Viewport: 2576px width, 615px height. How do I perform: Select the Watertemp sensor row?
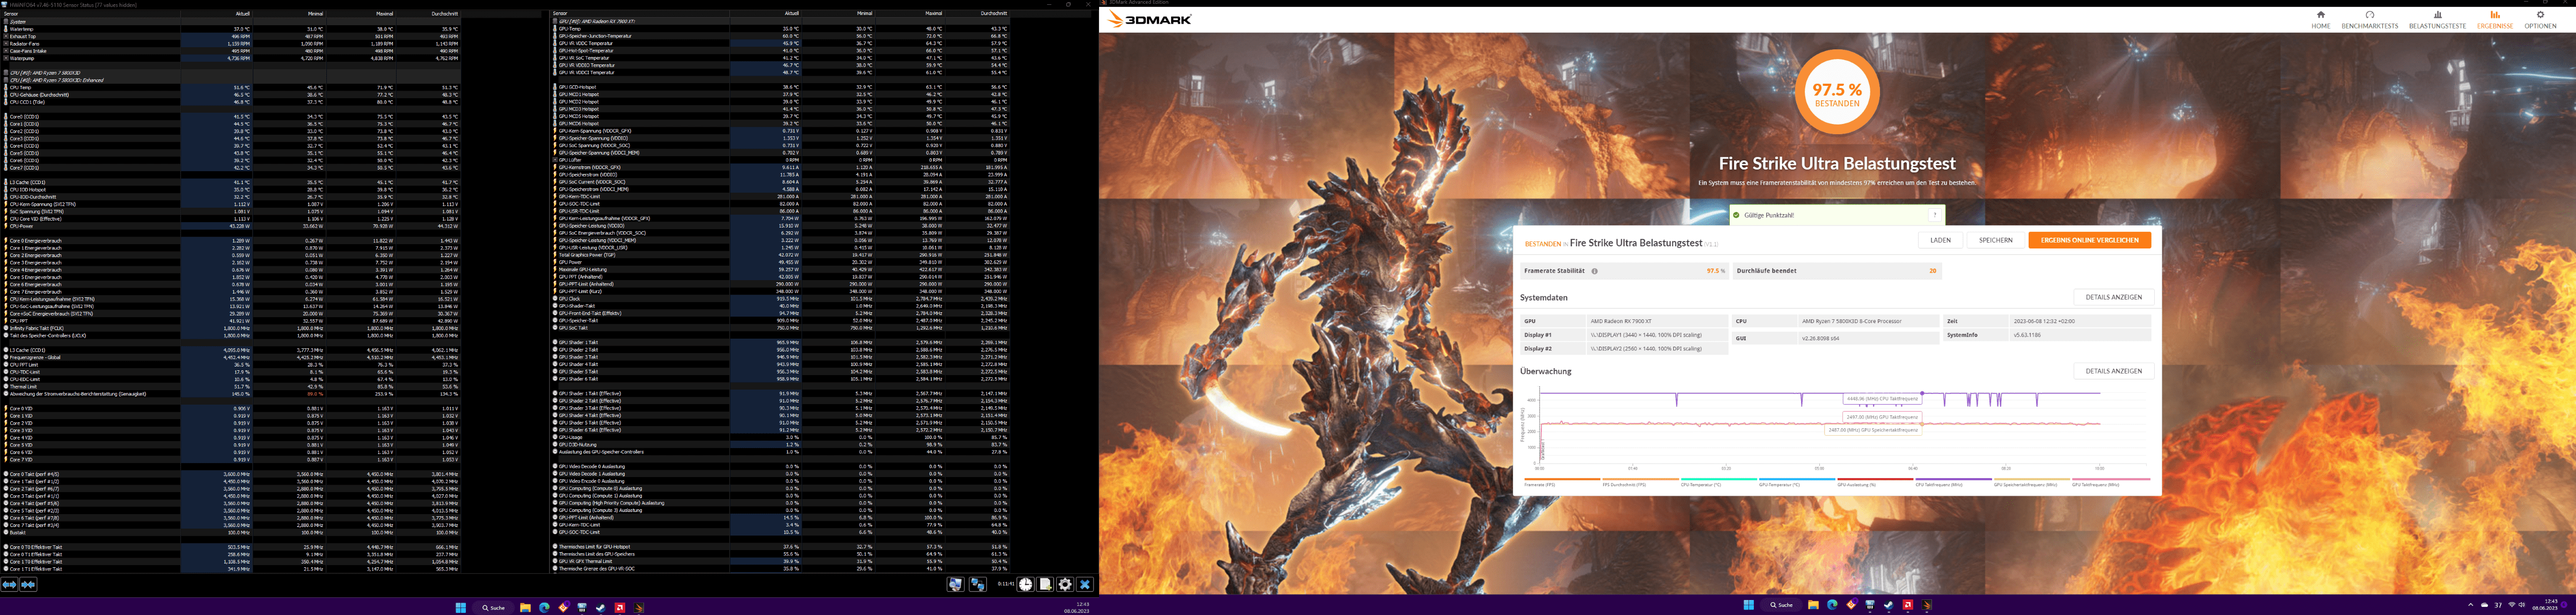pos(231,30)
